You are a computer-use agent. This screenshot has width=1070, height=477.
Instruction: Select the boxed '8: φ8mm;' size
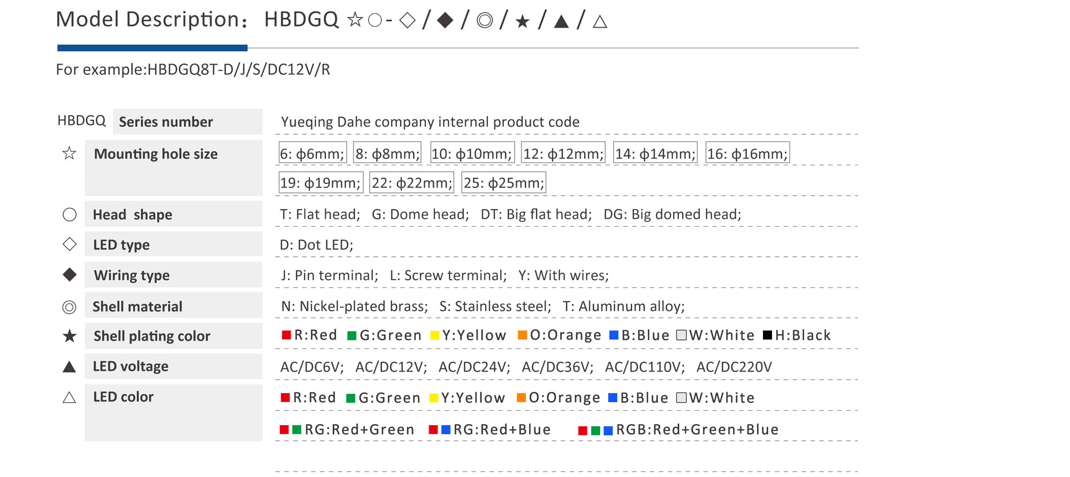click(387, 153)
